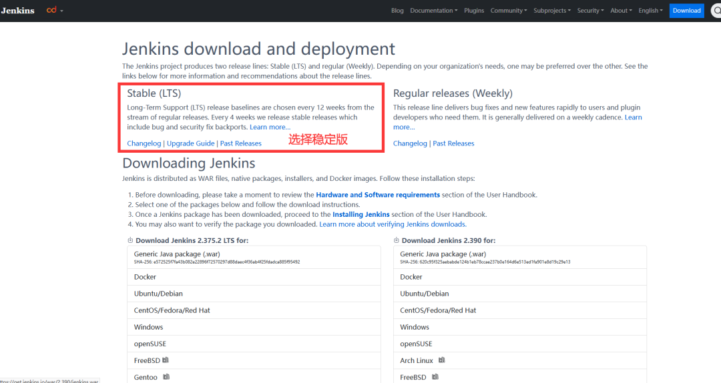721x383 pixels.
Task: Open the Security dropdown menu
Action: (590, 11)
